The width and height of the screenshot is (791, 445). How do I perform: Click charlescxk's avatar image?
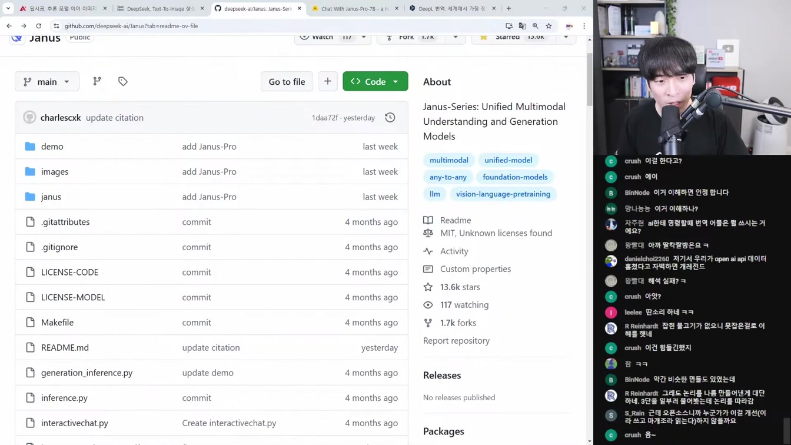pyautogui.click(x=29, y=118)
